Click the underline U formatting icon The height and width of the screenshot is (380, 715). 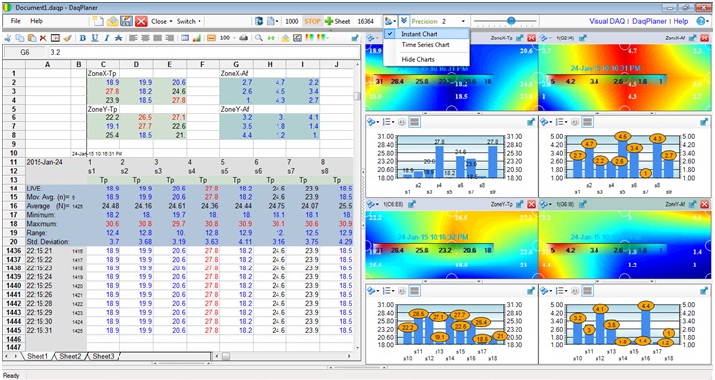(x=95, y=38)
